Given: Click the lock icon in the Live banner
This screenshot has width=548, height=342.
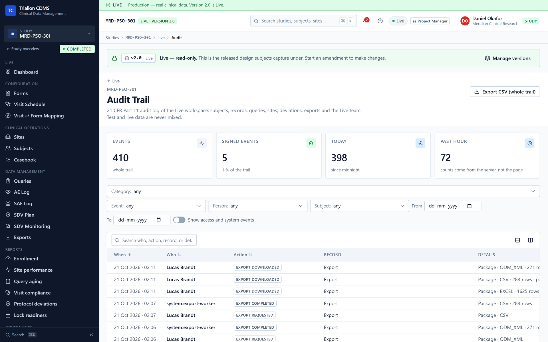Looking at the screenshot, I should coord(114,58).
